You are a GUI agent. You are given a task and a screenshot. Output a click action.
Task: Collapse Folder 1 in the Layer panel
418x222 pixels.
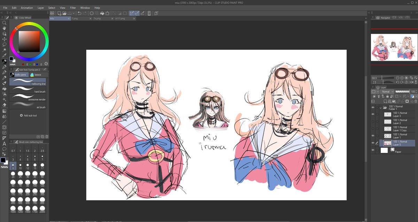point(381,107)
